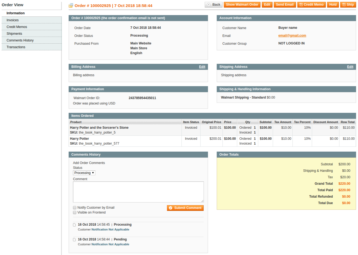Screen dimensions: 358x255
Task: Click the Main Website purchased-from text
Action: [x=141, y=43]
